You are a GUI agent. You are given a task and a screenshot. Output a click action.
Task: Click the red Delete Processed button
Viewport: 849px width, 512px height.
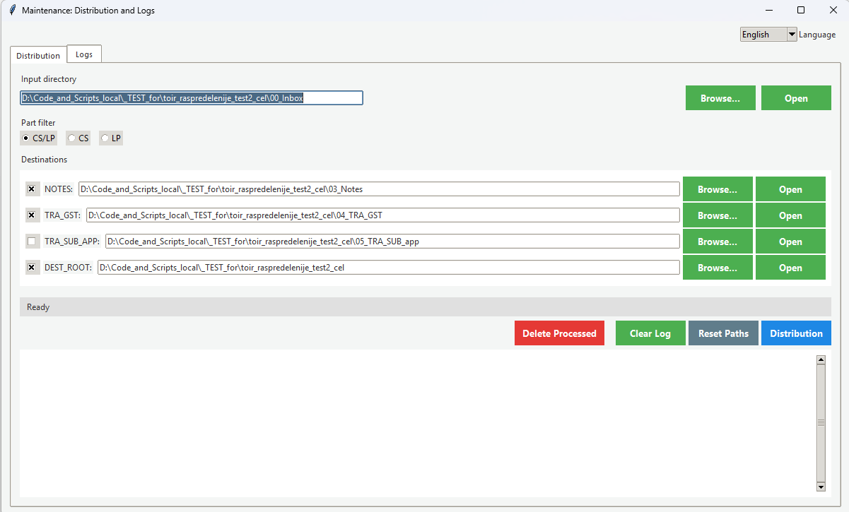[x=559, y=333]
